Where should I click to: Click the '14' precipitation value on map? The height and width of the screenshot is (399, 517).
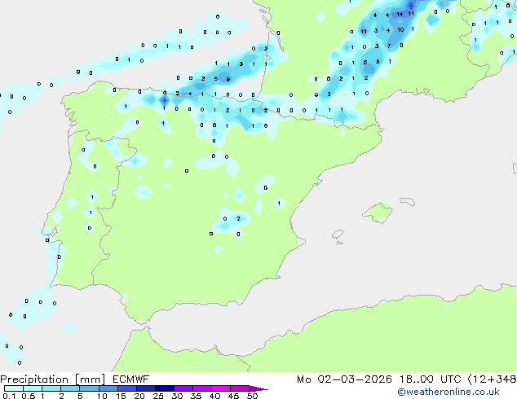point(400,14)
